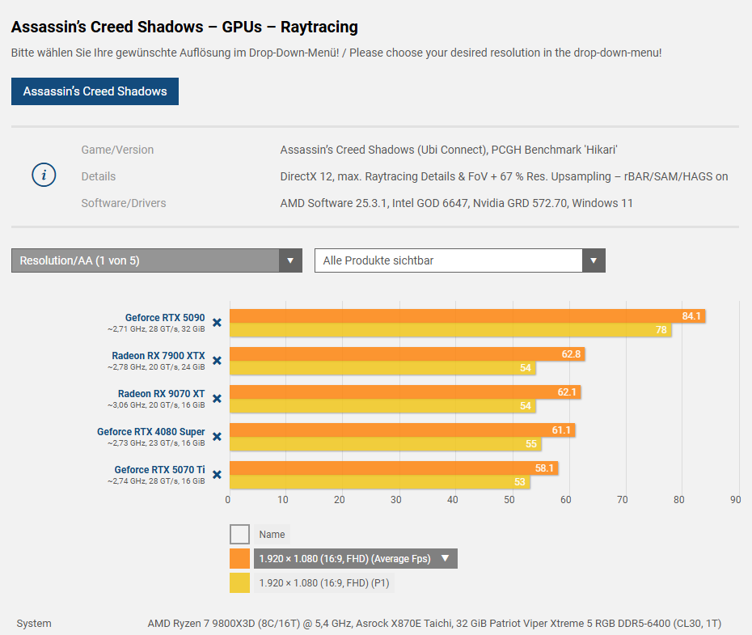Select the Assassin's Creed Shadows tab button
The image size is (752, 635).
point(95,91)
